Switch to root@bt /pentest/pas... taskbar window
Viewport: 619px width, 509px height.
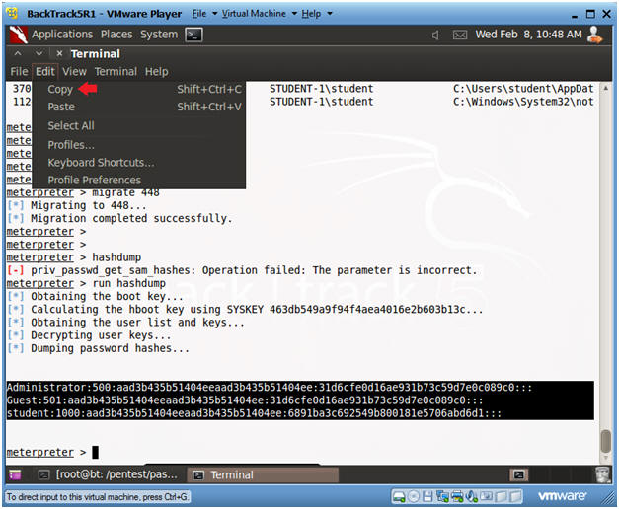point(109,474)
